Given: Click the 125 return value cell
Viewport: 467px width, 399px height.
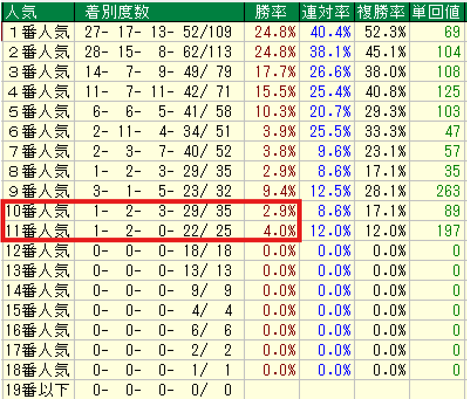Looking at the screenshot, I should [437, 92].
